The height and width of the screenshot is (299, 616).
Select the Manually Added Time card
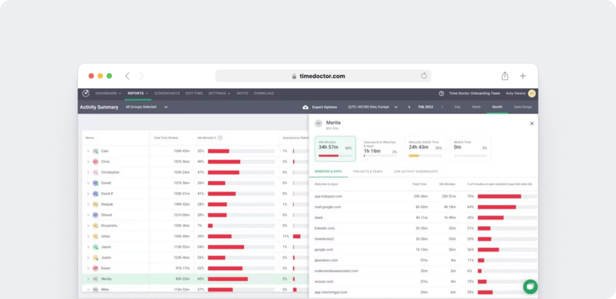425,149
